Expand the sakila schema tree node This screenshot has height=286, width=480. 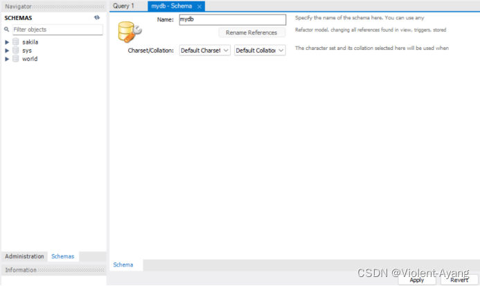pos(7,42)
